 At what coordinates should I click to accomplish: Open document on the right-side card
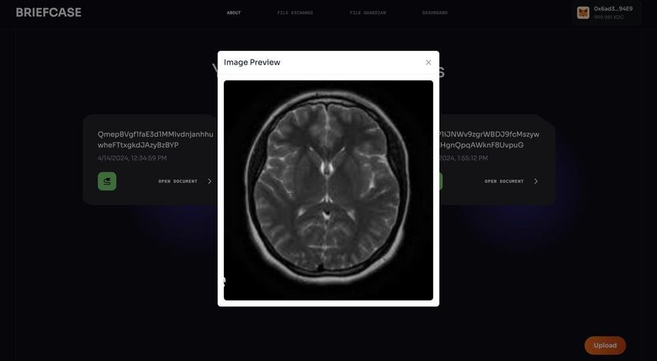(504, 181)
